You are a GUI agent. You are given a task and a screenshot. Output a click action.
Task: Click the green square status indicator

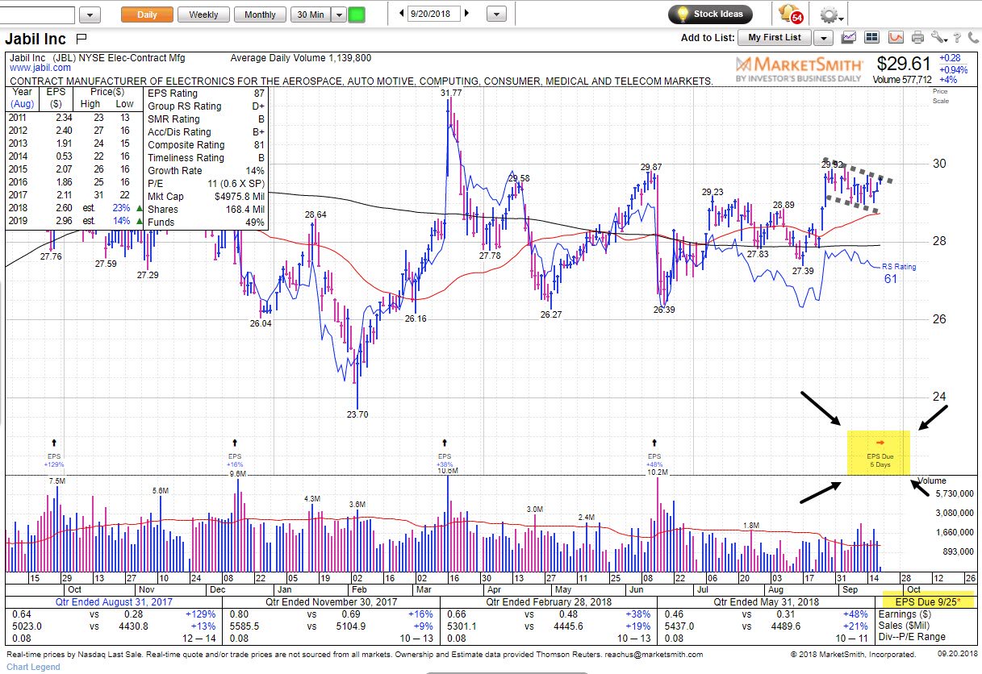tap(357, 15)
